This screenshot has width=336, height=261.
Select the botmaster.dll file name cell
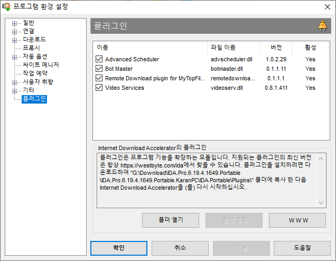click(227, 69)
